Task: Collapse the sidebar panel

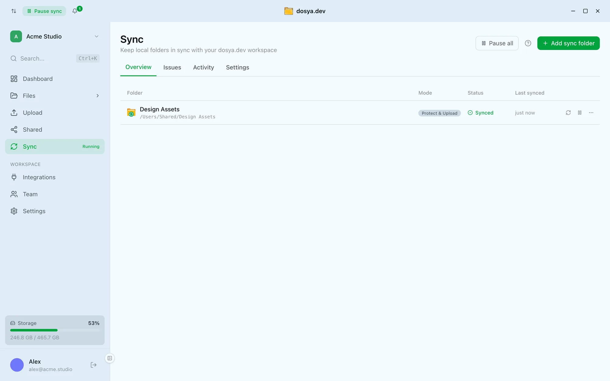Action: (110, 358)
